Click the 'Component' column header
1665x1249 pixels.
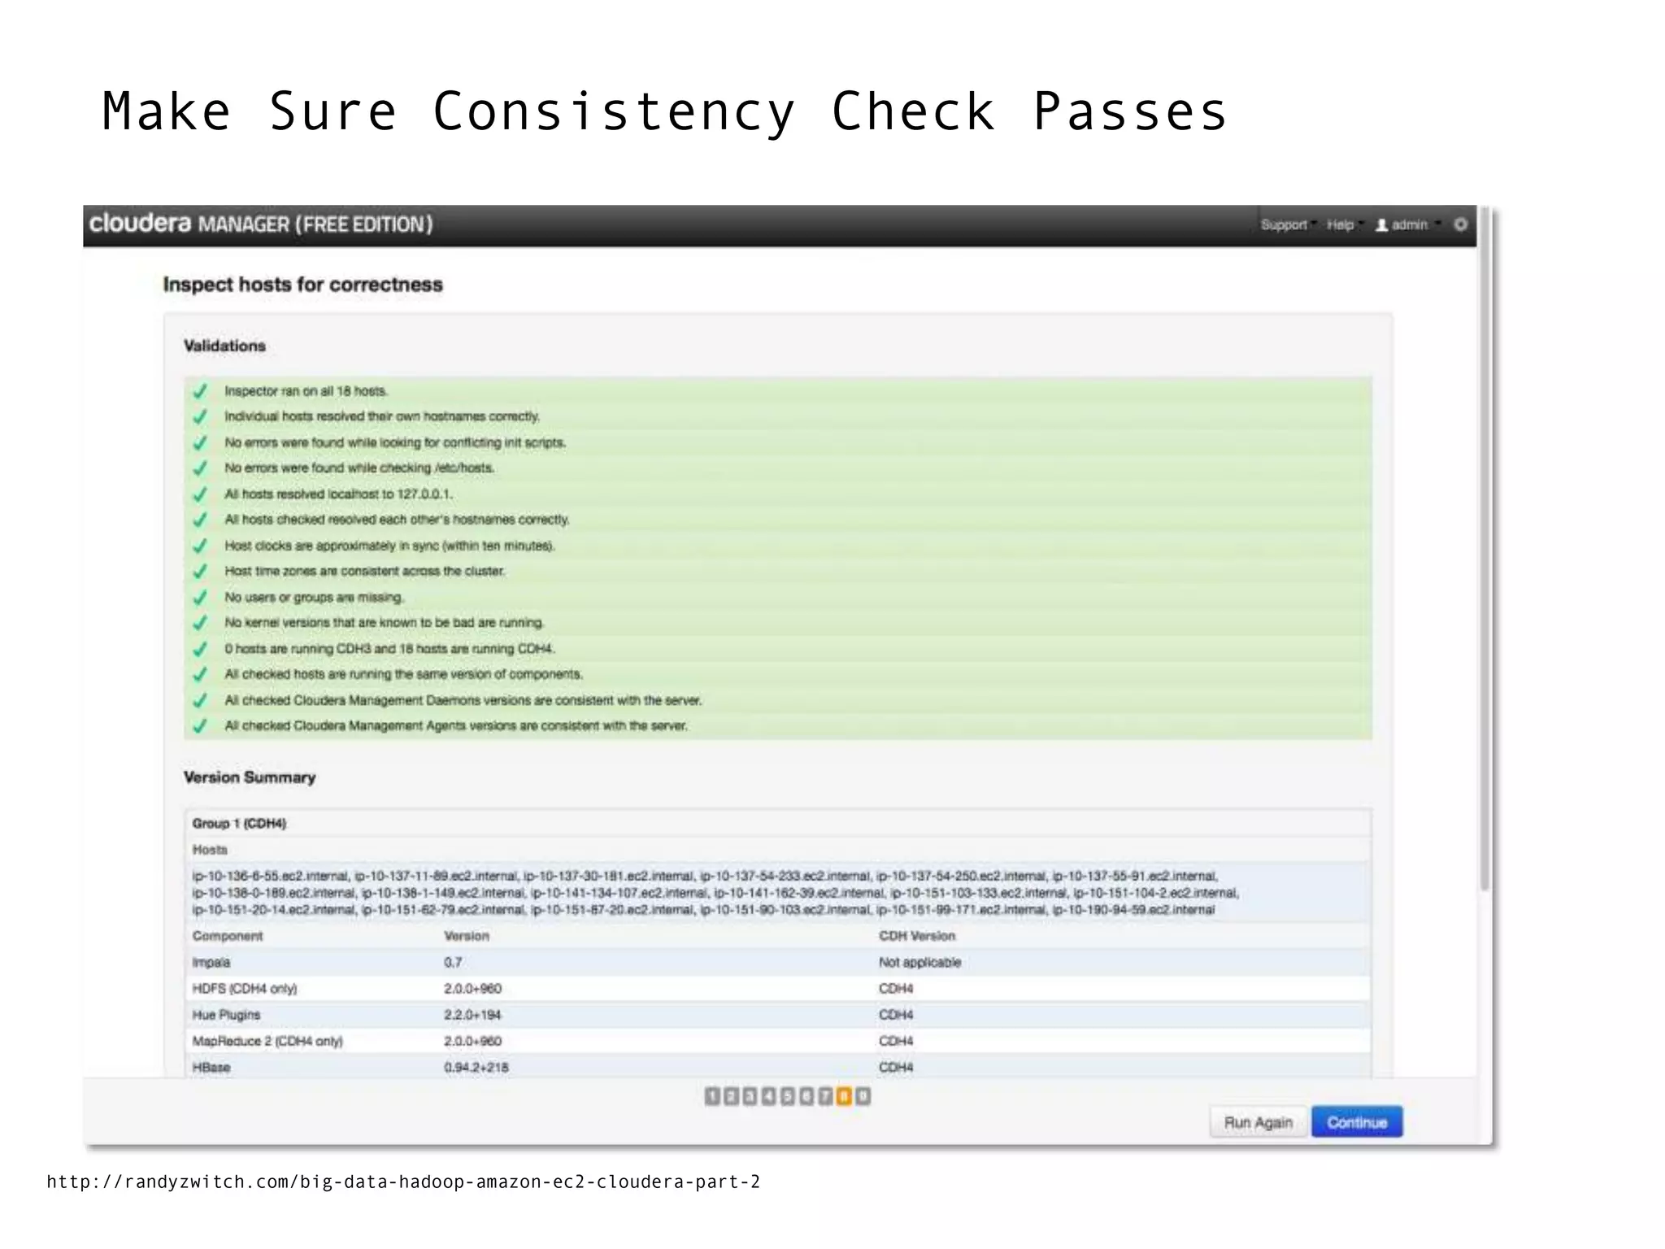[x=228, y=936]
